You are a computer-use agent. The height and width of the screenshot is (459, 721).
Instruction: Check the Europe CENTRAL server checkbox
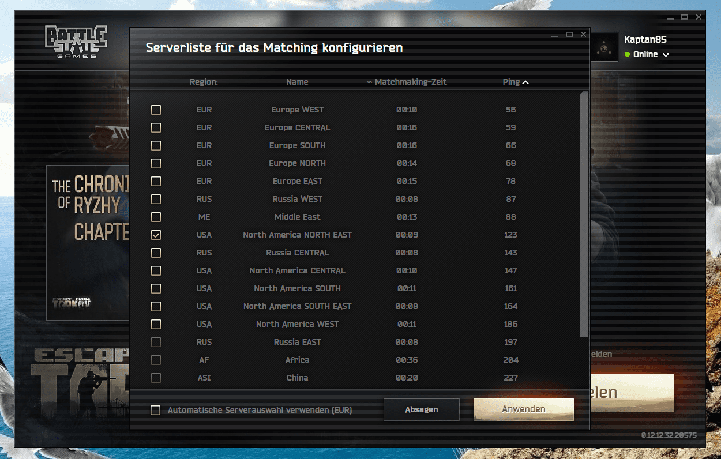156,127
